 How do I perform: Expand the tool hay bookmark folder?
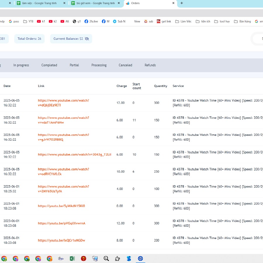[x=222, y=21]
